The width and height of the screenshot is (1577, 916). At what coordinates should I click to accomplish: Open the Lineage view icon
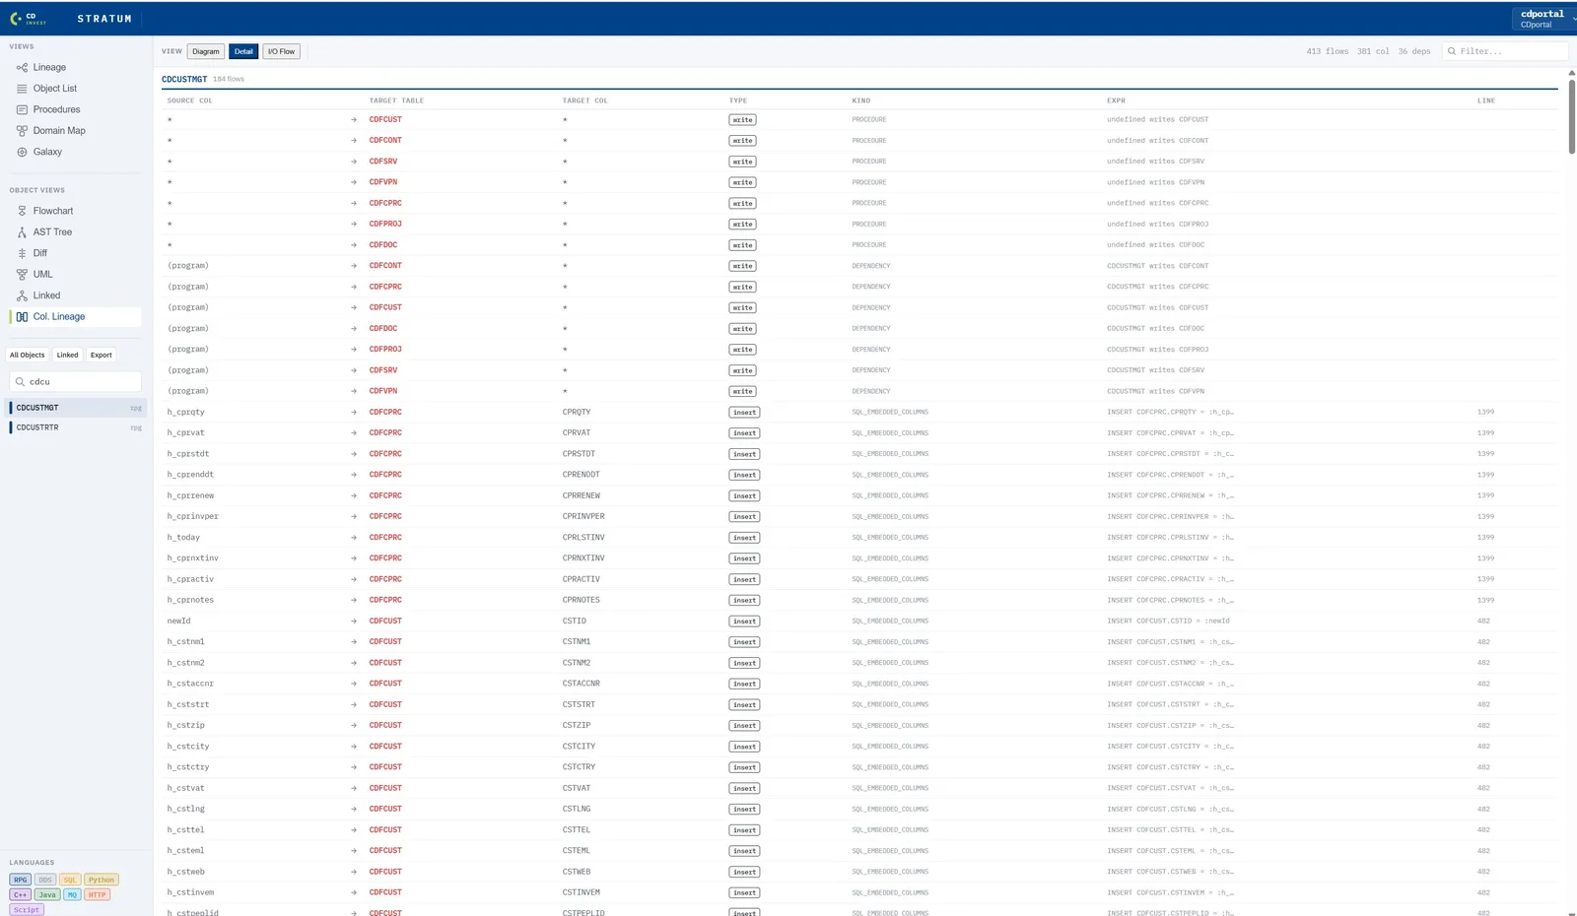22,68
